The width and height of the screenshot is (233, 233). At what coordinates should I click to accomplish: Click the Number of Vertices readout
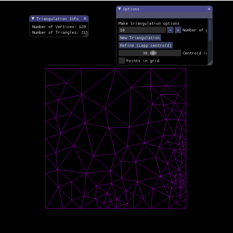click(59, 27)
